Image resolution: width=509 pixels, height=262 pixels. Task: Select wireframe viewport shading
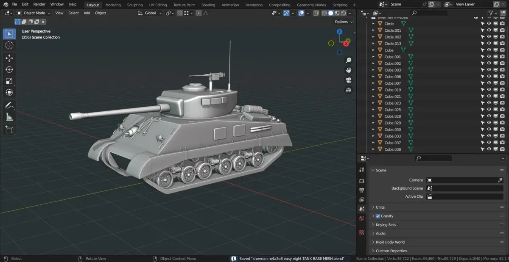324,13
